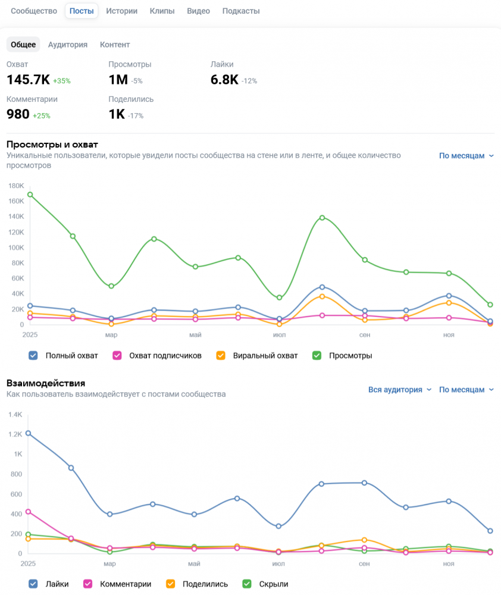
Task: Open the Подкасты tab
Action: click(x=241, y=11)
